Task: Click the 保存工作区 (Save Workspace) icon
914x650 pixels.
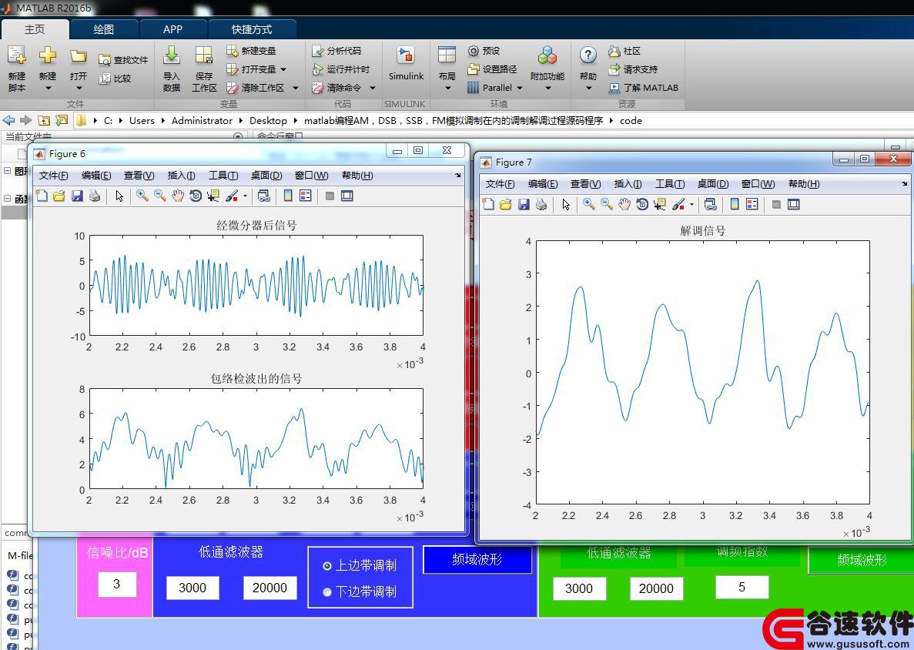Action: [204, 69]
